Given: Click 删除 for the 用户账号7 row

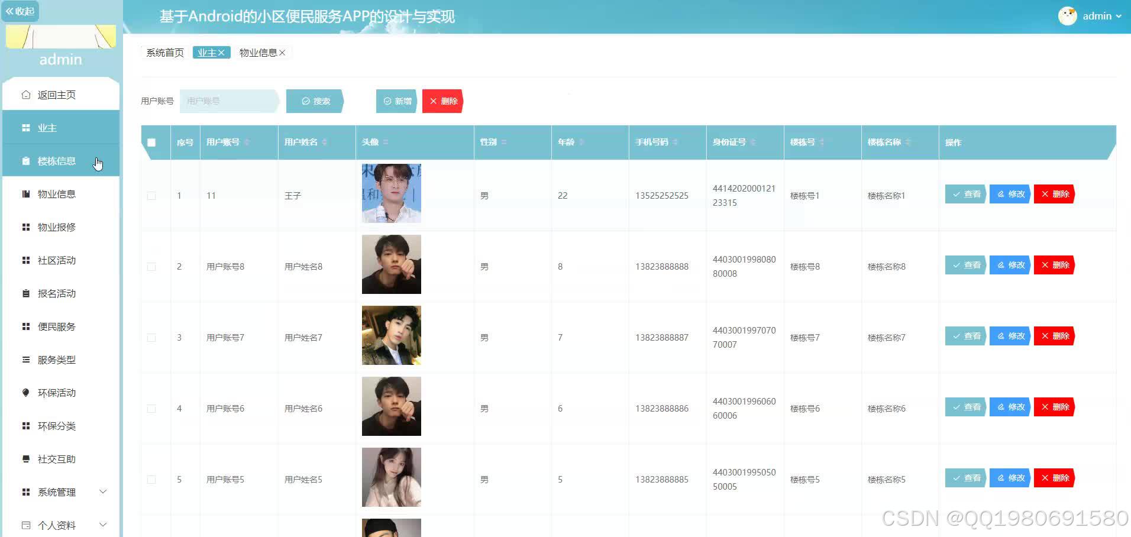Looking at the screenshot, I should click(x=1055, y=336).
